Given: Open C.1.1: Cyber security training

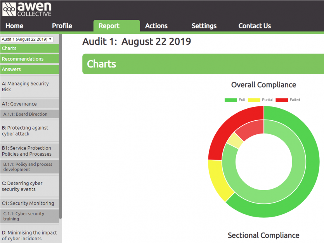Looking at the screenshot, I should [x=29, y=216].
